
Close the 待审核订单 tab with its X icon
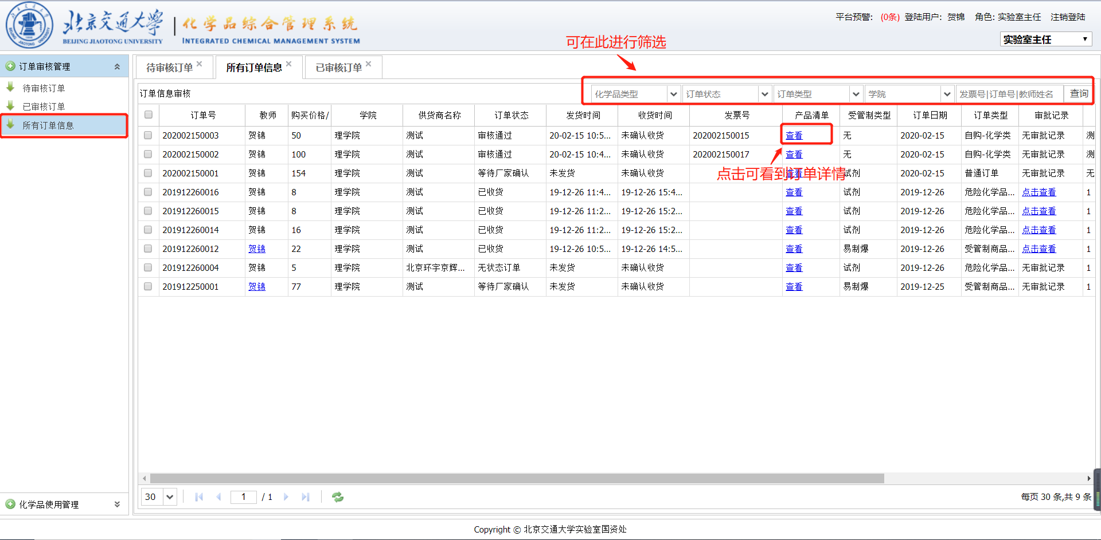pyautogui.click(x=200, y=64)
